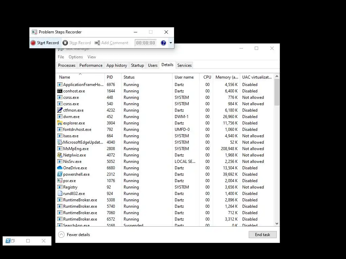
Task: Select the psr.exe recorder icon
Action: pyautogui.click(x=59, y=181)
